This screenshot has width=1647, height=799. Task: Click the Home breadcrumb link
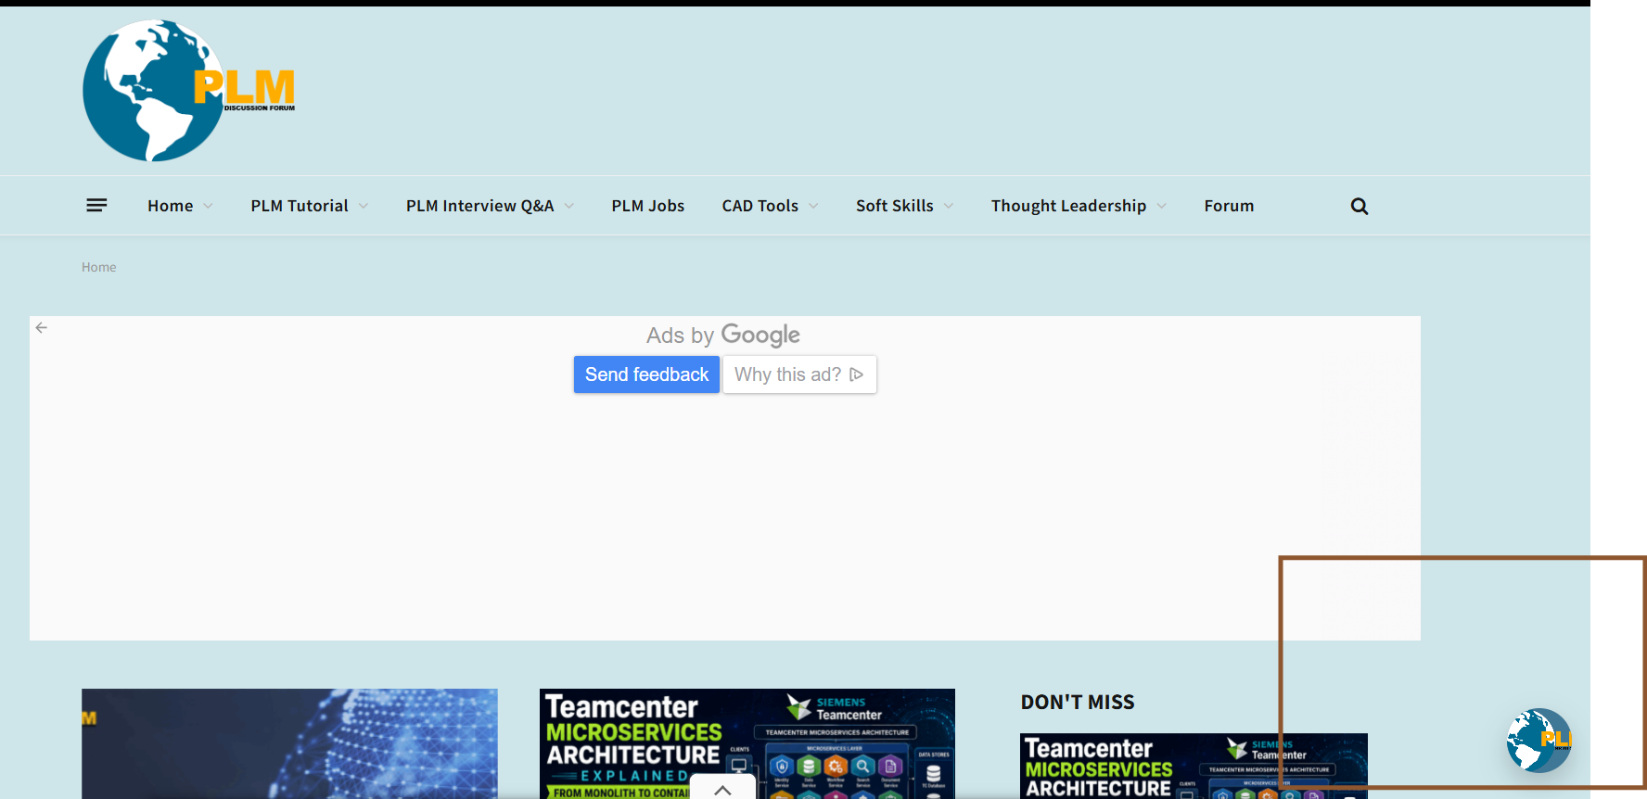tap(99, 267)
